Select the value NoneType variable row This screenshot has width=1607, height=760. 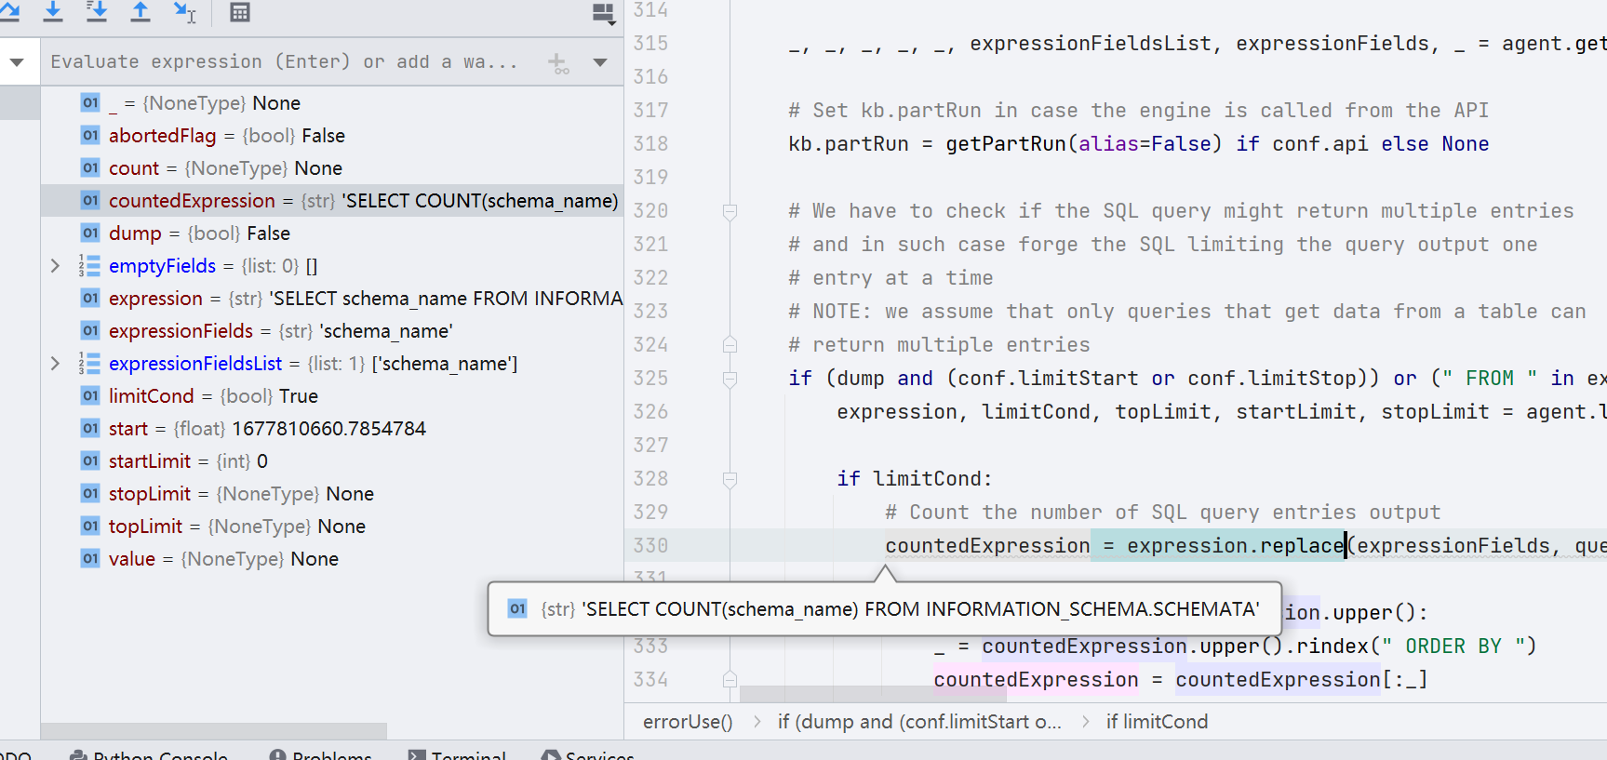[x=332, y=559]
